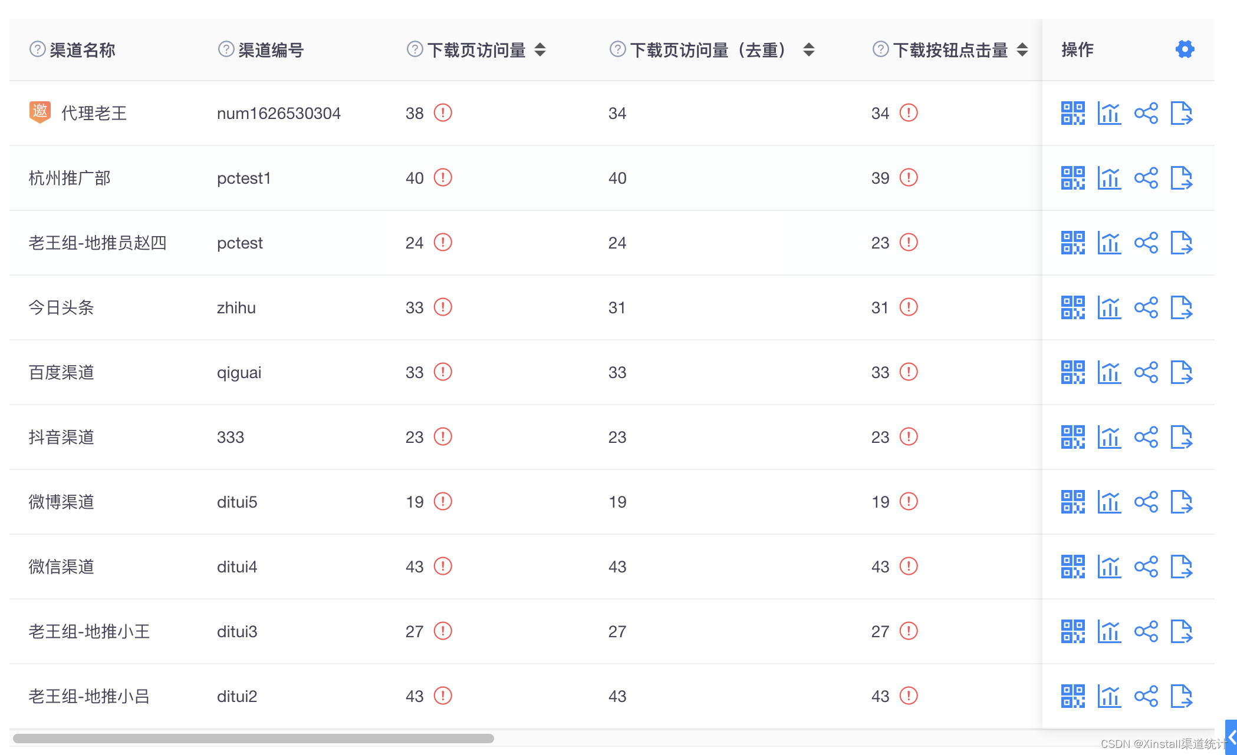
Task: Click the 操作 column header
Action: 1077,49
